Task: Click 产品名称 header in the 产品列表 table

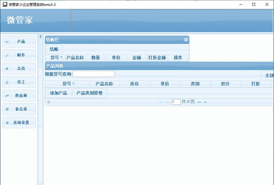Action: point(105,84)
